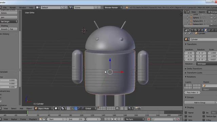Image resolution: width=217 pixels, height=122 pixels.
Task: Open the Modifiers wrench tab
Action: pyautogui.click(x=213, y=30)
